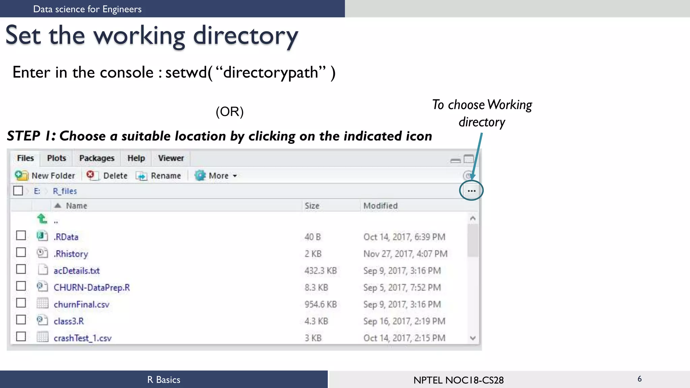This screenshot has width=690, height=388.
Task: Click the R_files breadcrumb link
Action: tap(65, 191)
